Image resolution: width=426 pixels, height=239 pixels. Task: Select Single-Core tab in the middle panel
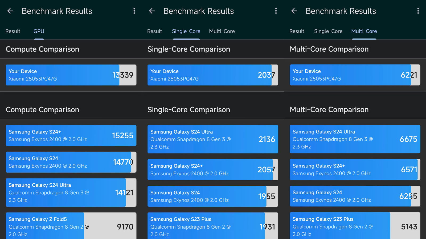click(x=186, y=31)
